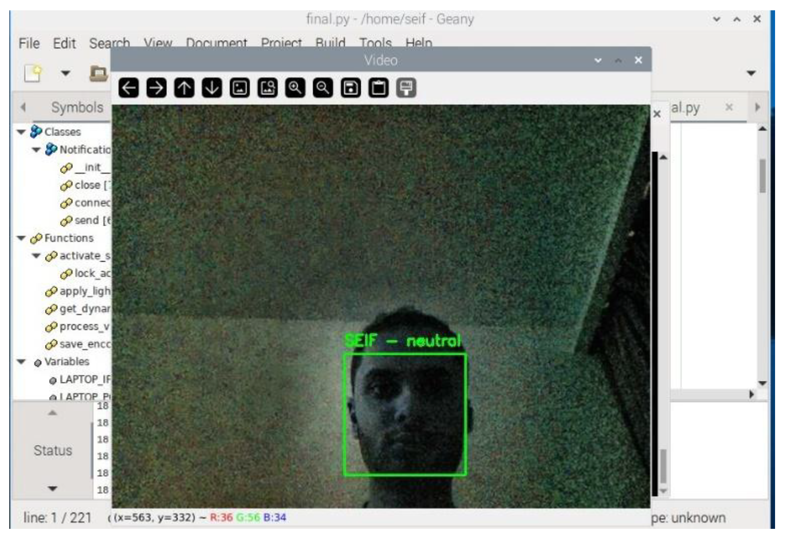Image resolution: width=785 pixels, height=541 pixels.
Task: Click the copy to clipboard icon
Action: (x=378, y=88)
